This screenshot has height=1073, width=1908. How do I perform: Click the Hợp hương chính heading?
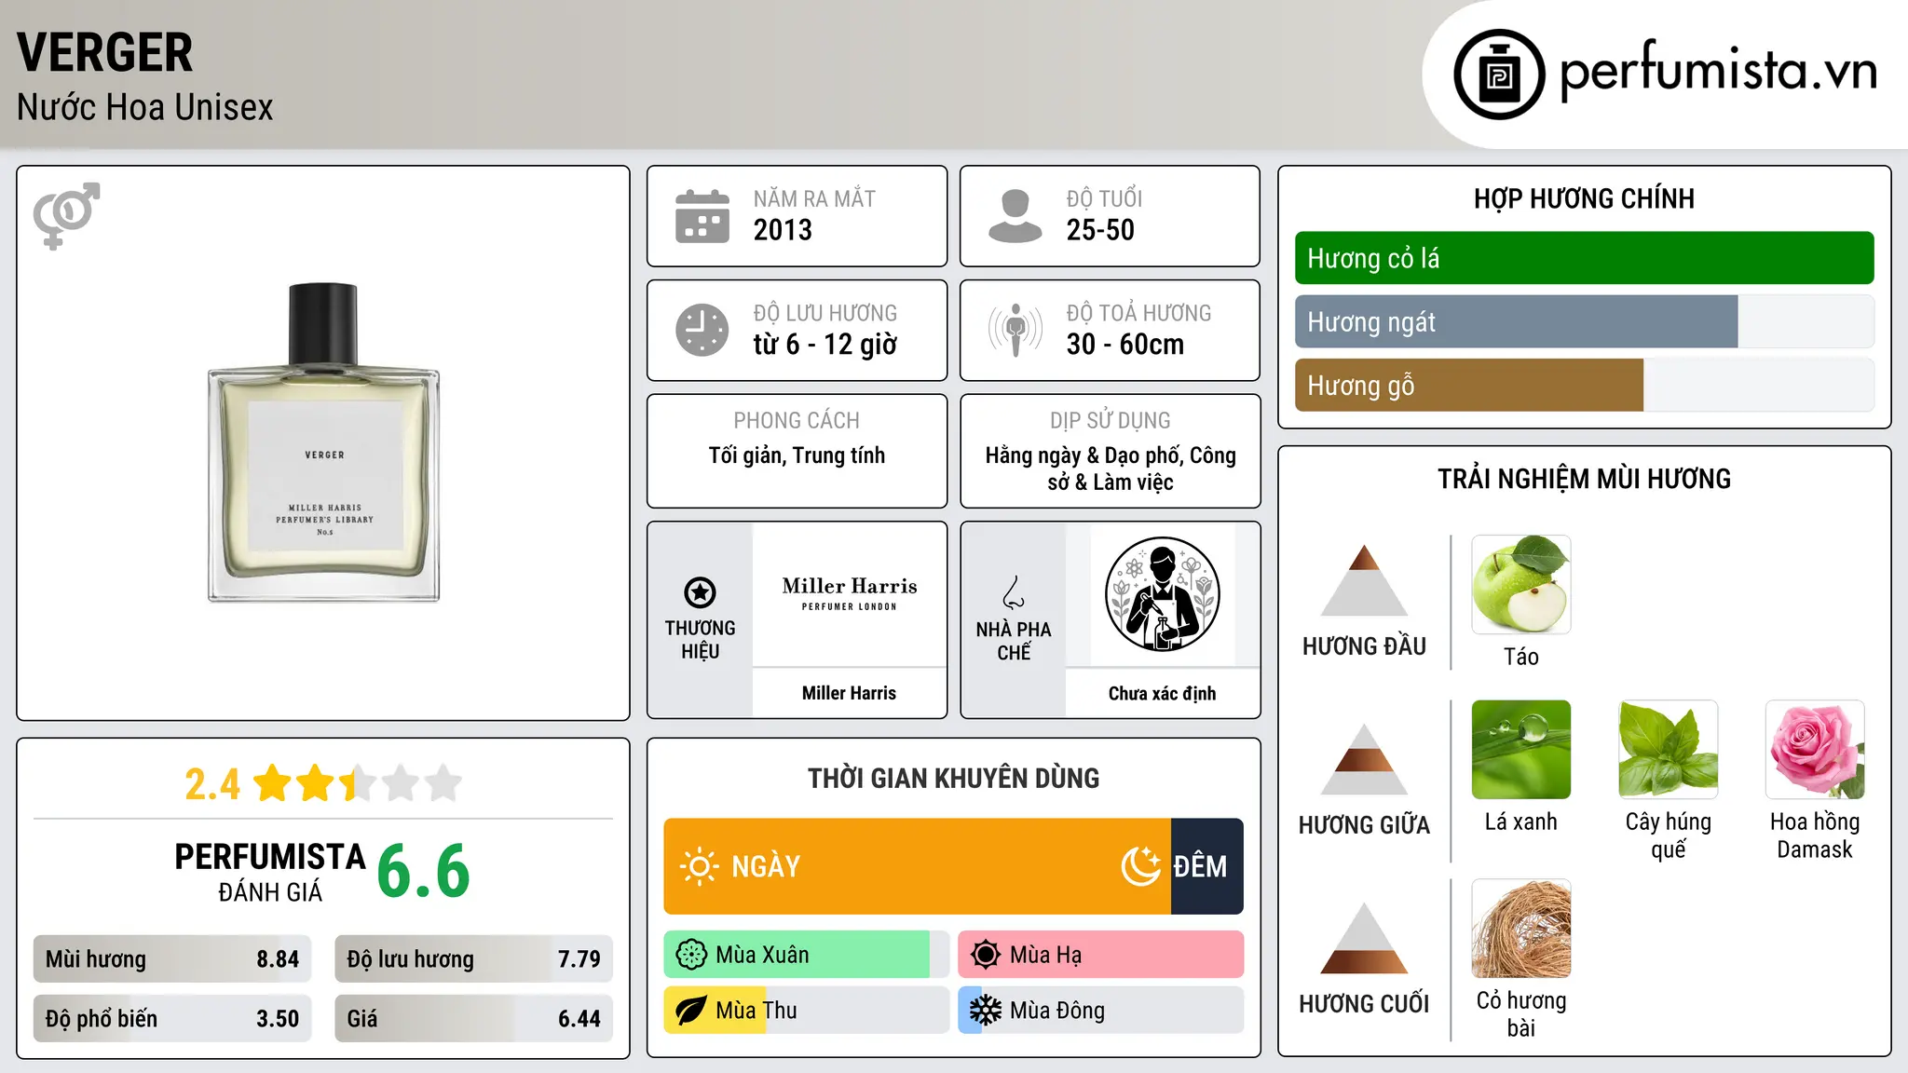(x=1584, y=198)
